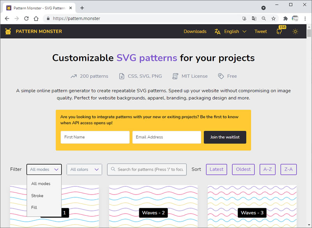
Task: Open the All colors filter dropdown
Action: click(84, 169)
